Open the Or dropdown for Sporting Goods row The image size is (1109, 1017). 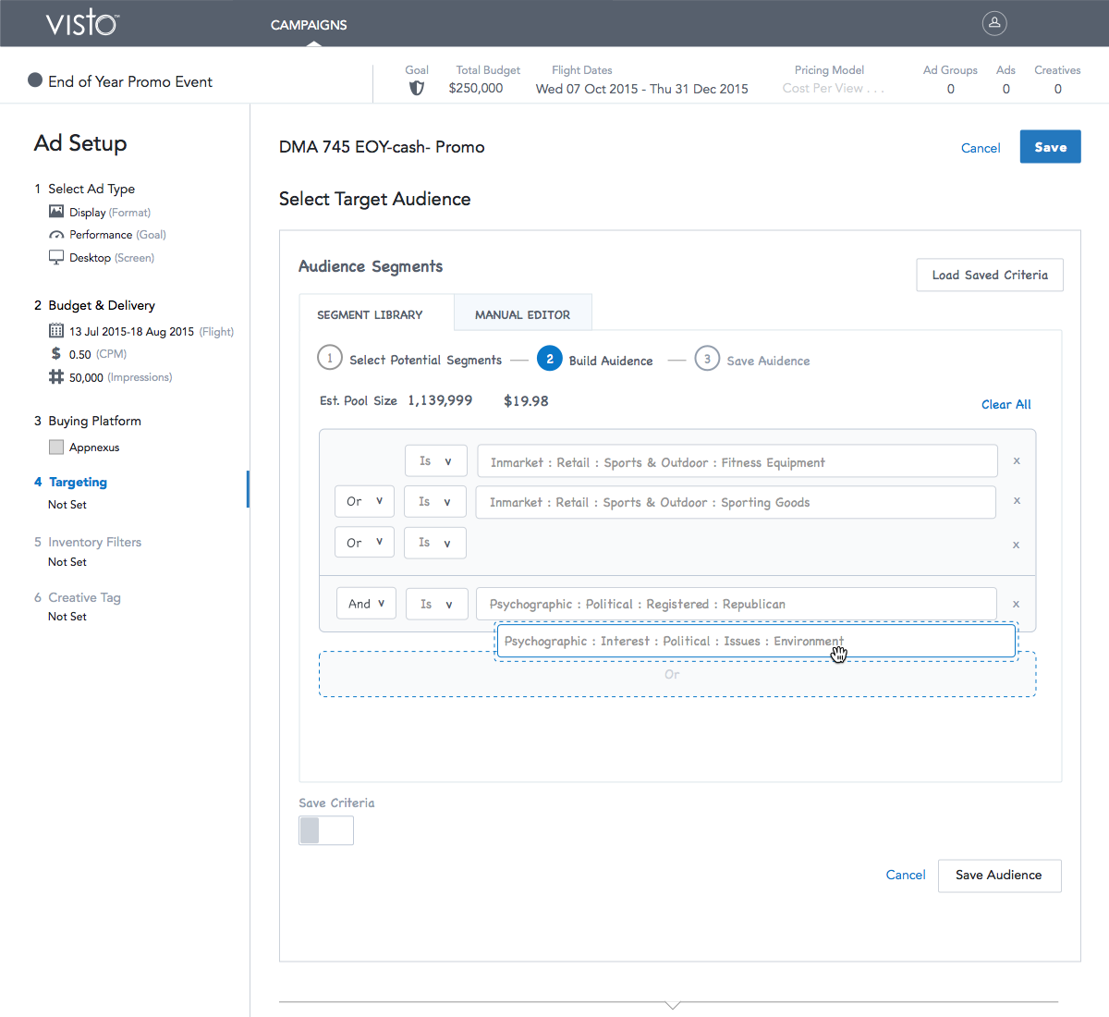[364, 501]
